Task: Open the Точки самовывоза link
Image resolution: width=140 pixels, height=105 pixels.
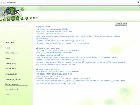Action: coord(12,90)
